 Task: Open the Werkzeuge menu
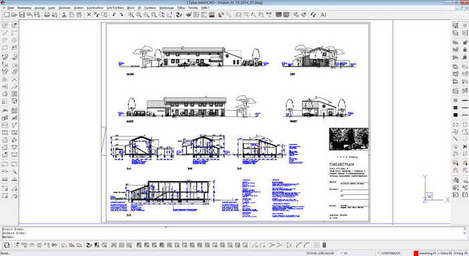(167, 8)
